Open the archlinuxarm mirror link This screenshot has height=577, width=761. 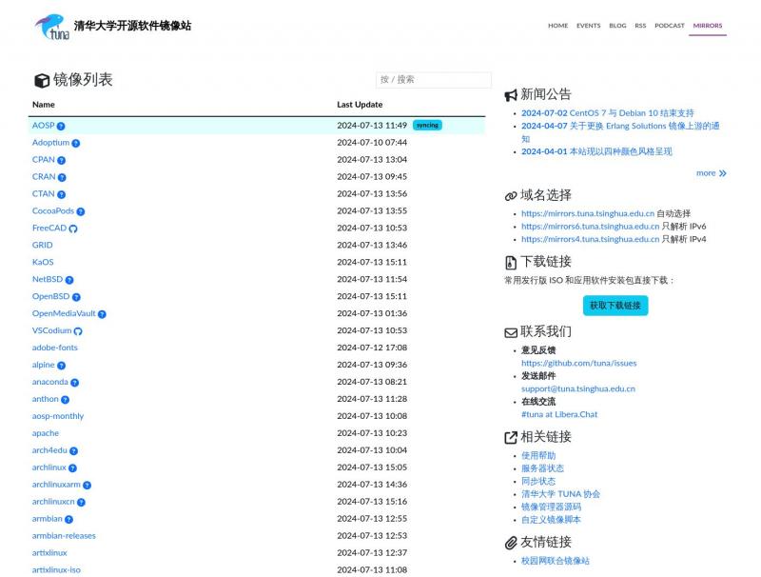point(56,485)
